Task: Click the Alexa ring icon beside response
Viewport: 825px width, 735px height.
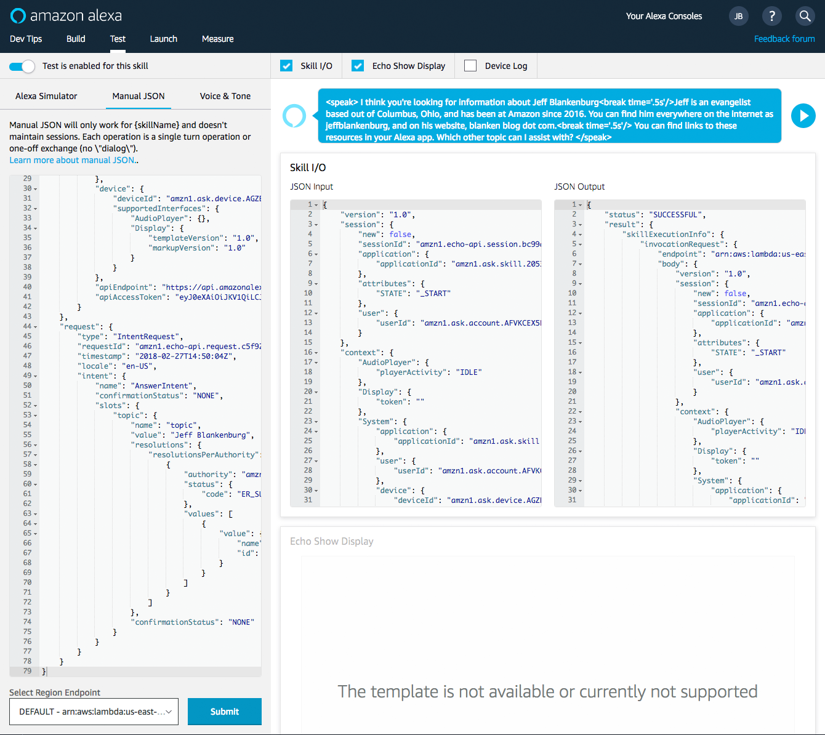Action: [294, 116]
